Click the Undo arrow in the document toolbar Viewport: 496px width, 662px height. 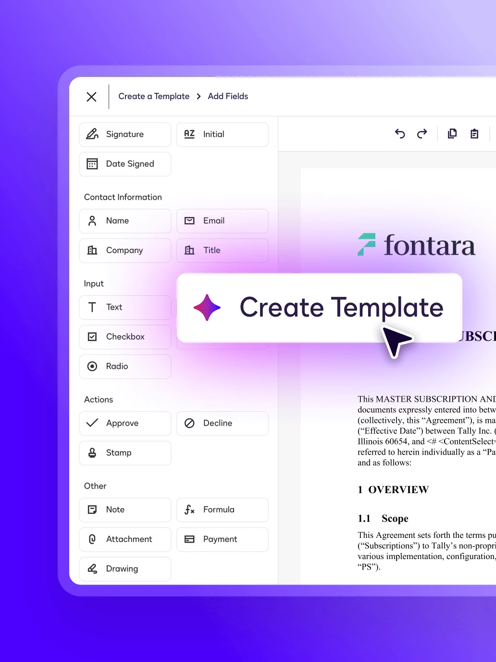coord(399,134)
